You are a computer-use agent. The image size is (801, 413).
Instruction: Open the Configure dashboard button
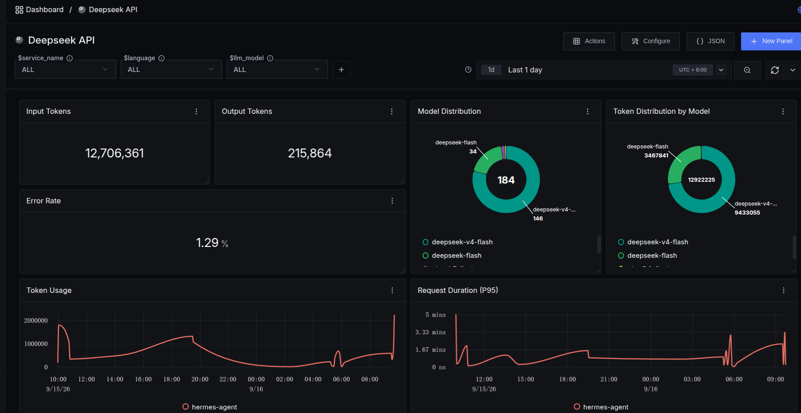(650, 41)
